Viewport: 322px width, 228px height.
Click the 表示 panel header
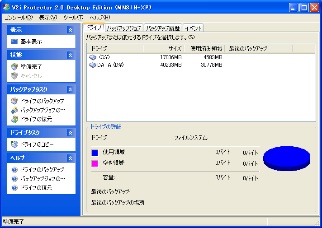pyautogui.click(x=41, y=30)
